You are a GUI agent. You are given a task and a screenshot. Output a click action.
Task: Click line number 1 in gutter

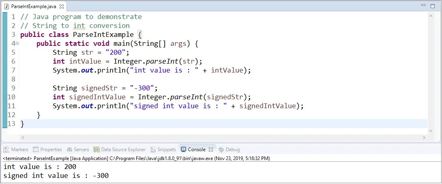click(x=13, y=17)
